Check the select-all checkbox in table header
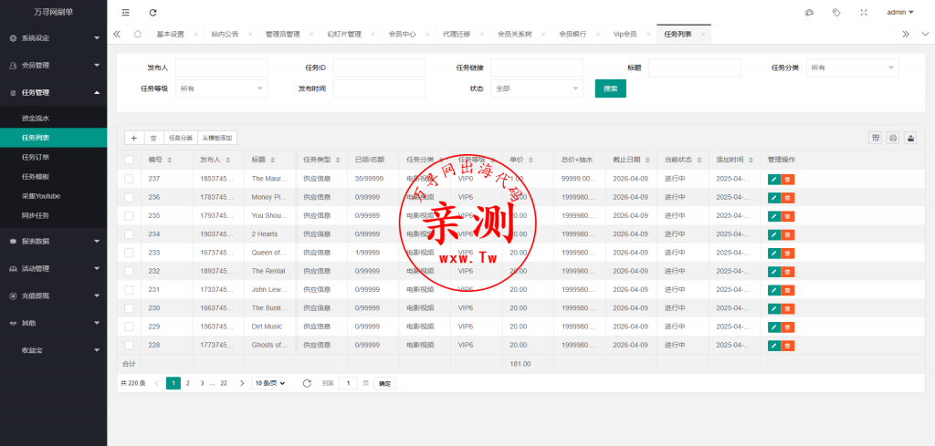 [129, 161]
